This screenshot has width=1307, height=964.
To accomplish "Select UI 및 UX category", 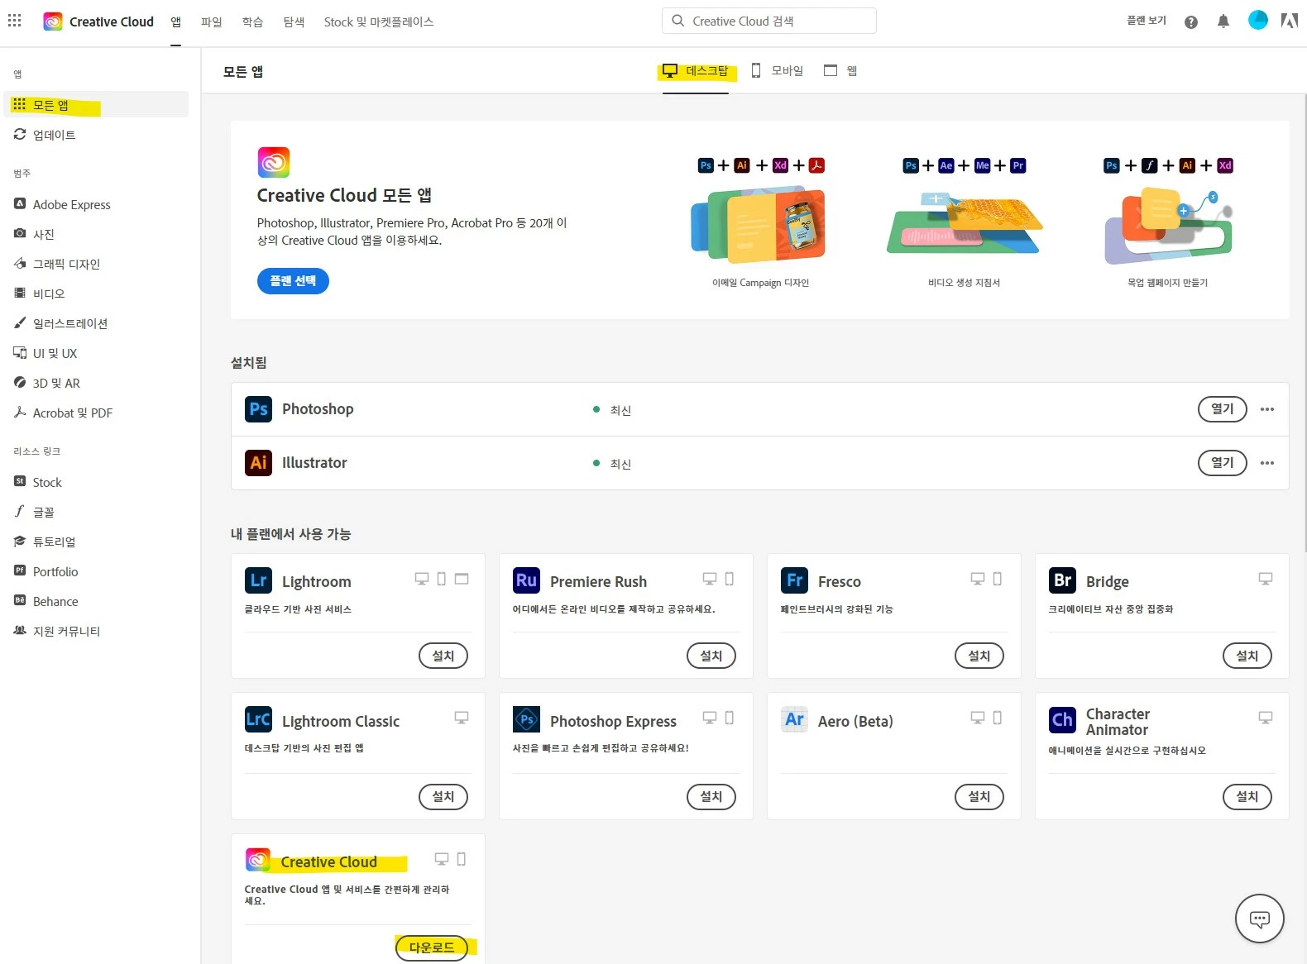I will (45, 353).
